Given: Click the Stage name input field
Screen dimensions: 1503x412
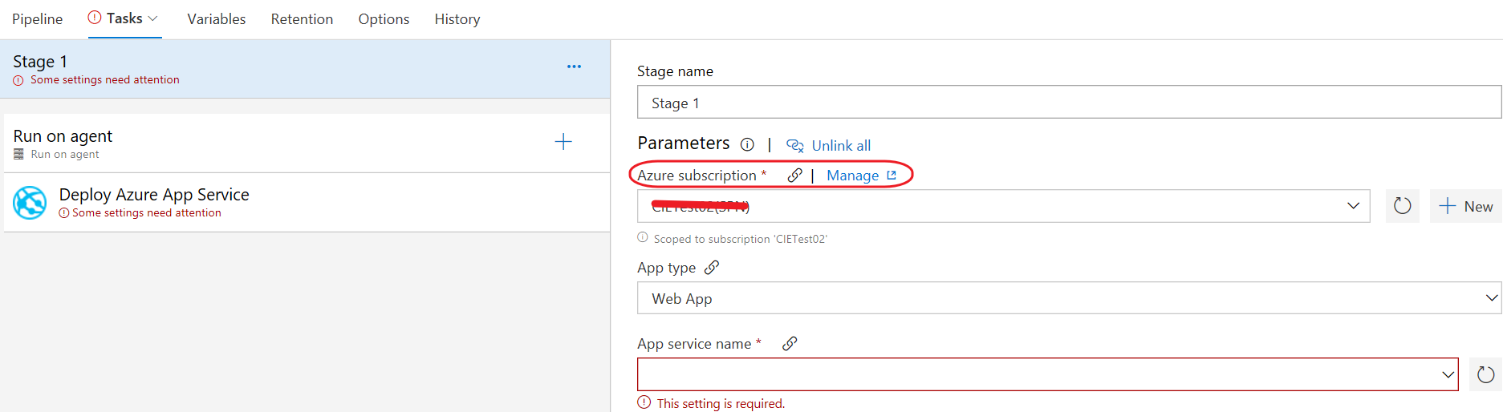Looking at the screenshot, I should click(x=1067, y=103).
